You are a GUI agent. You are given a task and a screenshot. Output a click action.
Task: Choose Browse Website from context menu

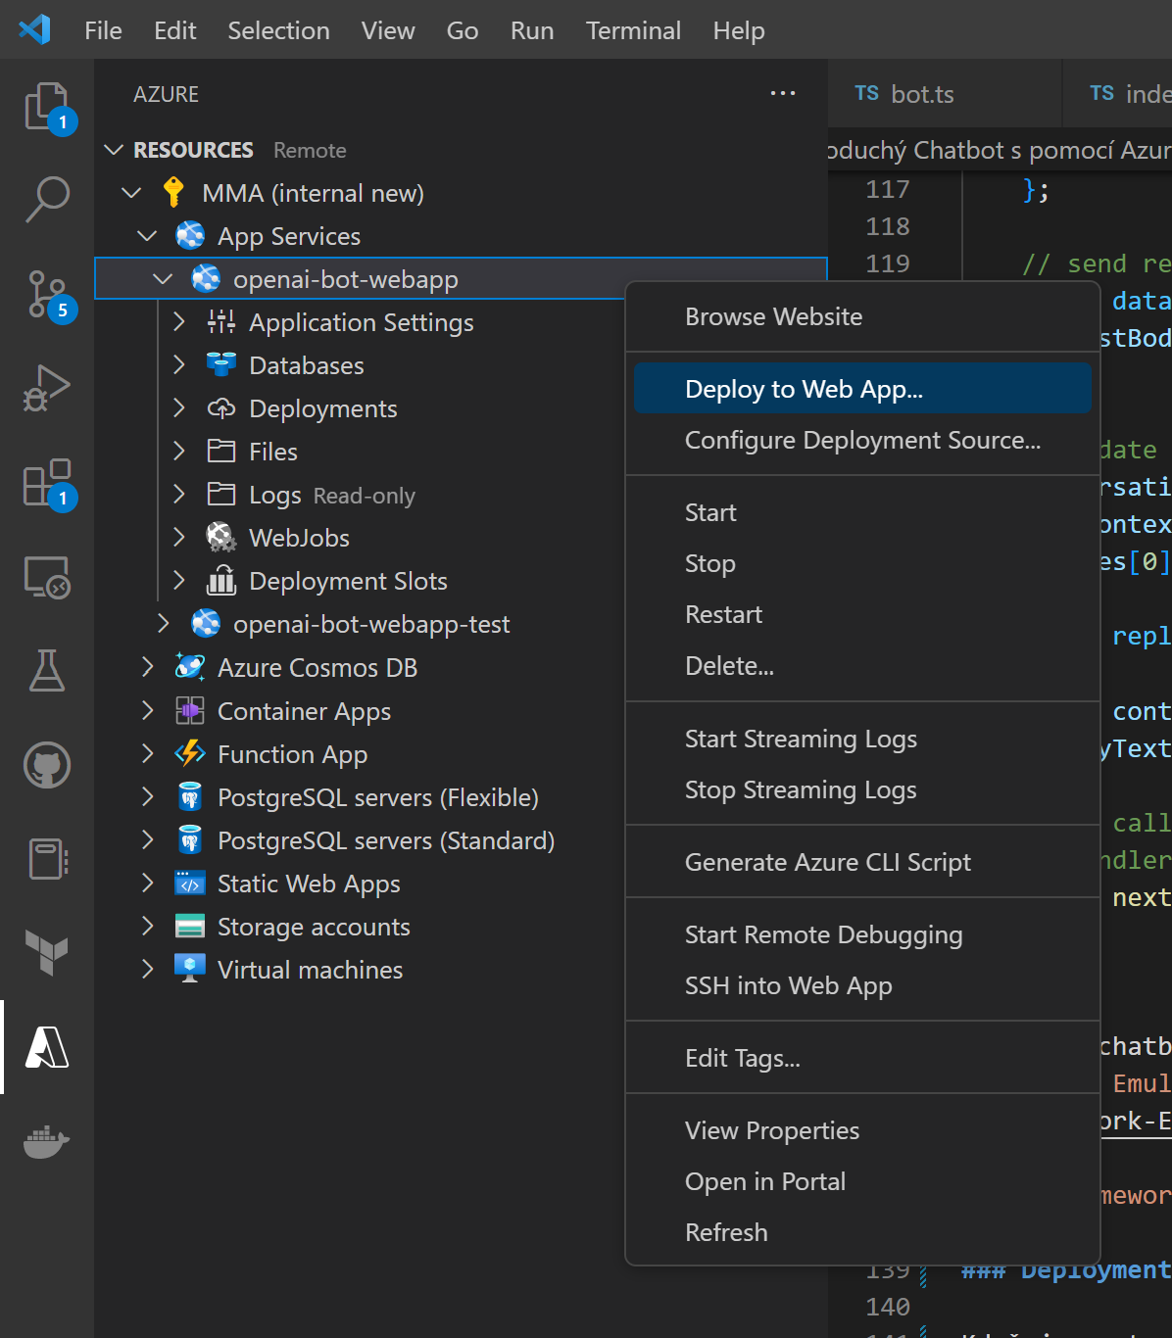point(862,316)
